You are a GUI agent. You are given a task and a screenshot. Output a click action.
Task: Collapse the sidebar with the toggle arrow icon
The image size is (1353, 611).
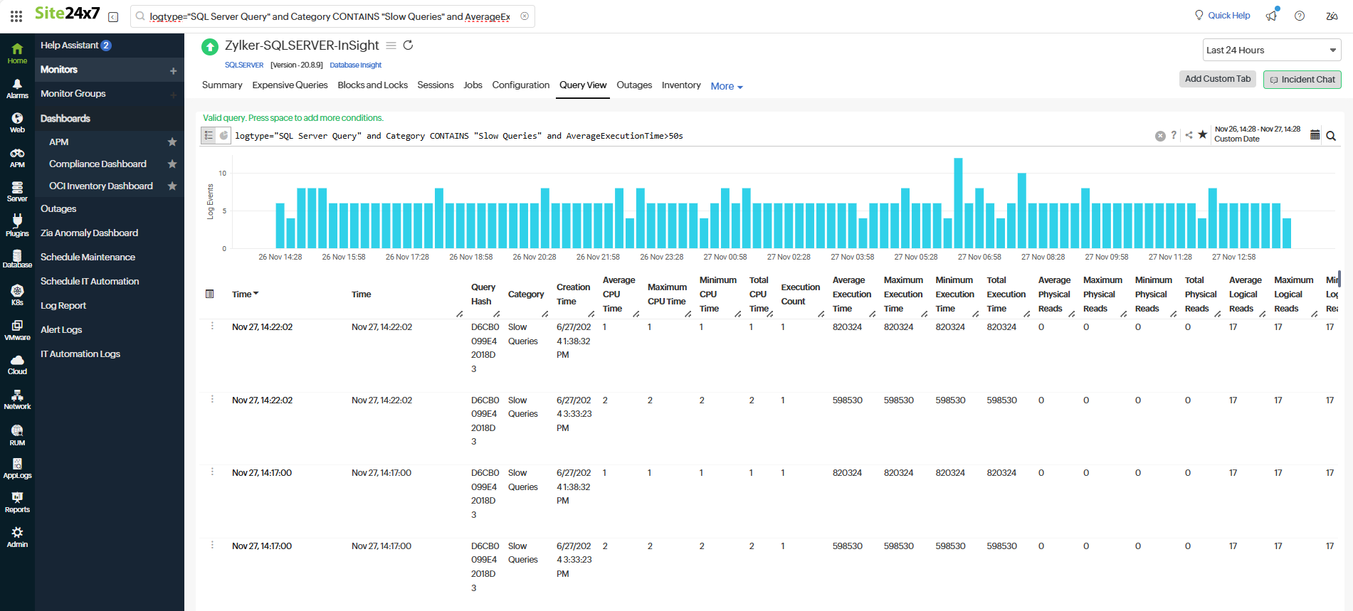pyautogui.click(x=113, y=17)
